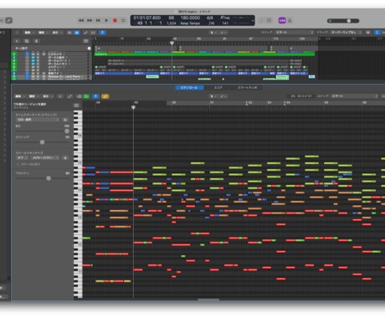Select the long green region on the first track
The width and height of the screenshot is (385, 318).
pyautogui.click(x=205, y=54)
